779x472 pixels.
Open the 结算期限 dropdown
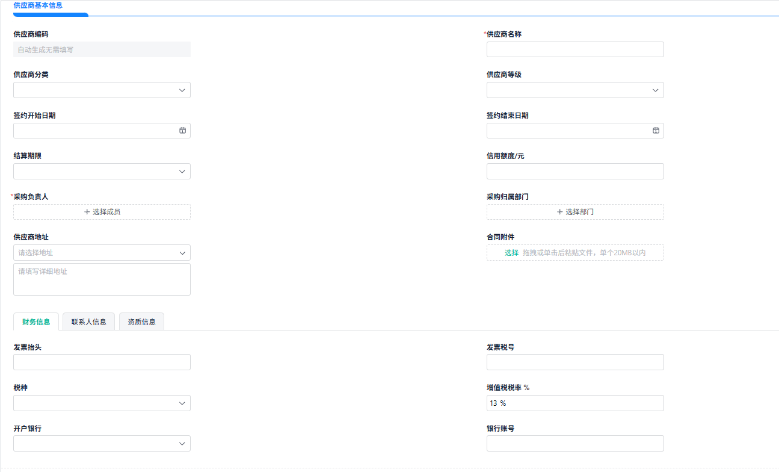point(102,172)
